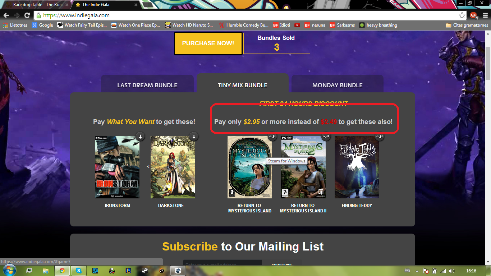Open File Explorer from taskbar
The width and height of the screenshot is (491, 276).
coord(46,271)
